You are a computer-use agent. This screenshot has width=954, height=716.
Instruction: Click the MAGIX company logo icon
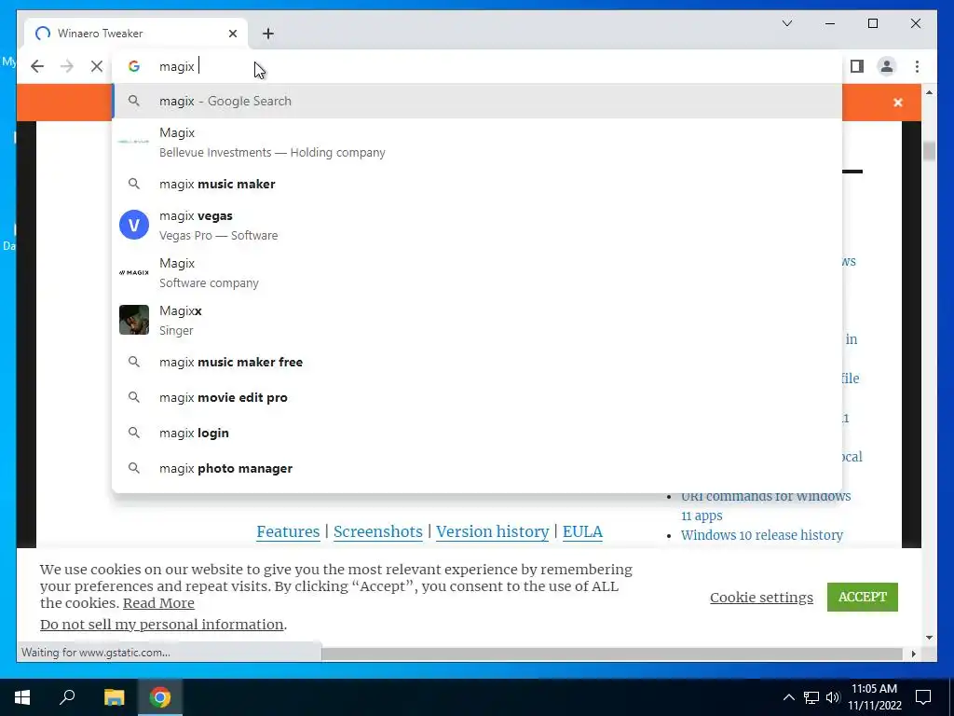pos(134,273)
